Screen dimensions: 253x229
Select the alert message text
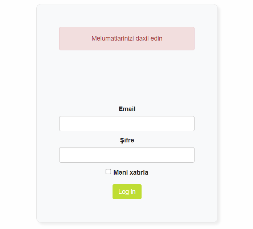[127, 38]
